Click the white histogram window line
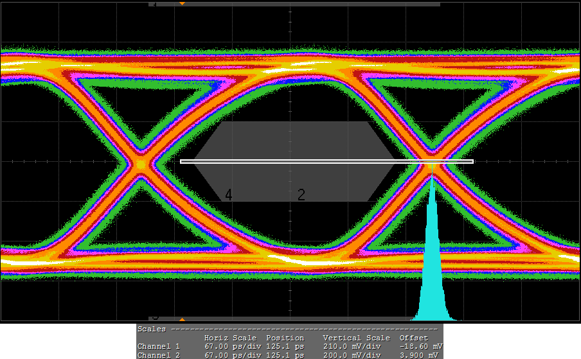 326,161
